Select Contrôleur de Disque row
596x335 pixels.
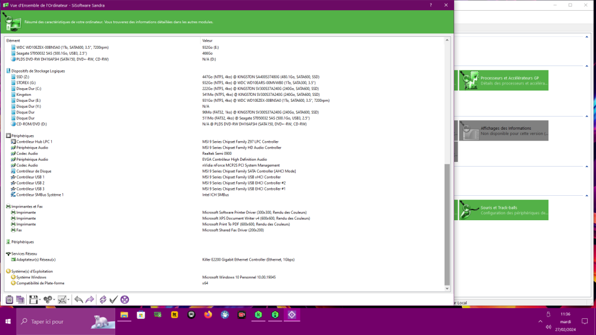click(224, 171)
